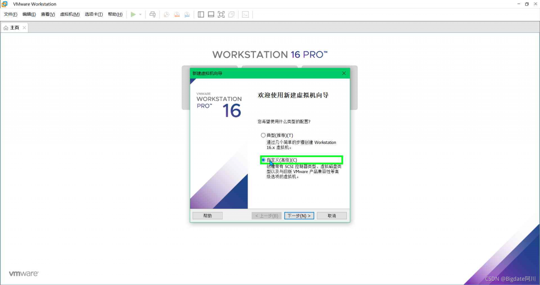Click the take snapshot clock icon
The width and height of the screenshot is (540, 285).
166,14
